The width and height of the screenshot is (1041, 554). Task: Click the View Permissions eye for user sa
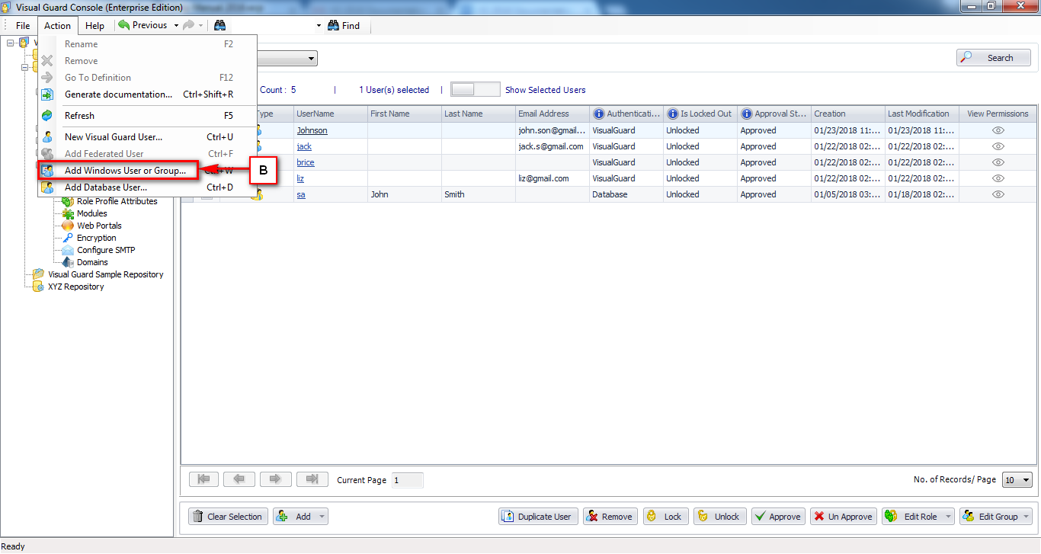point(998,194)
